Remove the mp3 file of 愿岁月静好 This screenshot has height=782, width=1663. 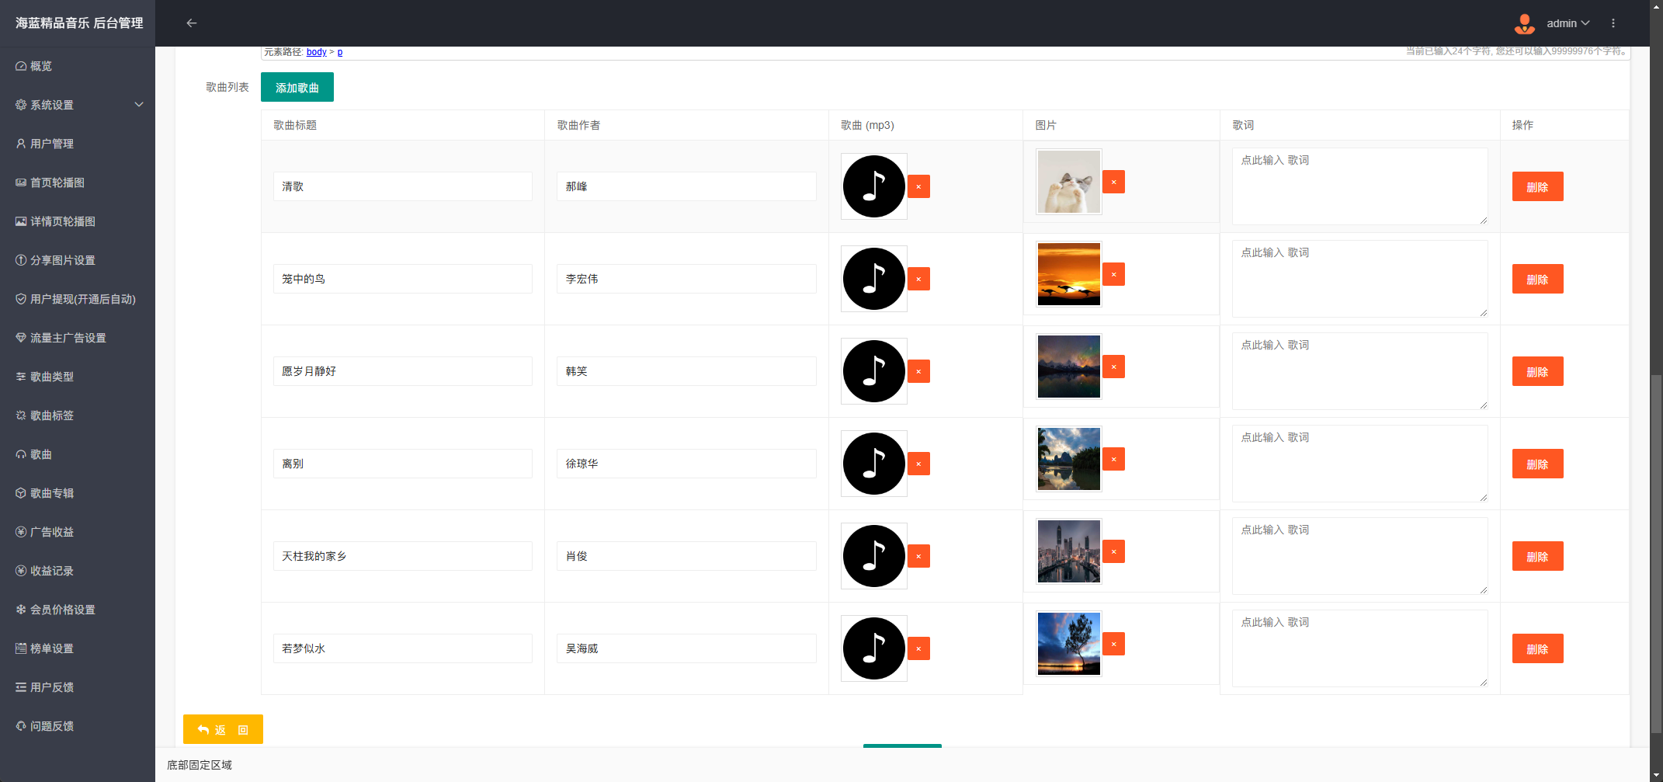click(918, 371)
